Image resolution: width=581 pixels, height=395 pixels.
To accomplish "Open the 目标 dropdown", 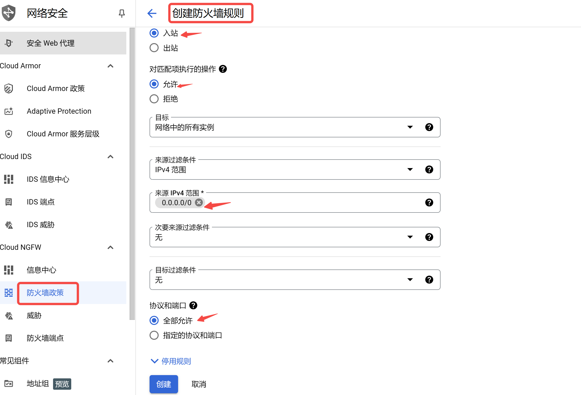I will [x=410, y=127].
